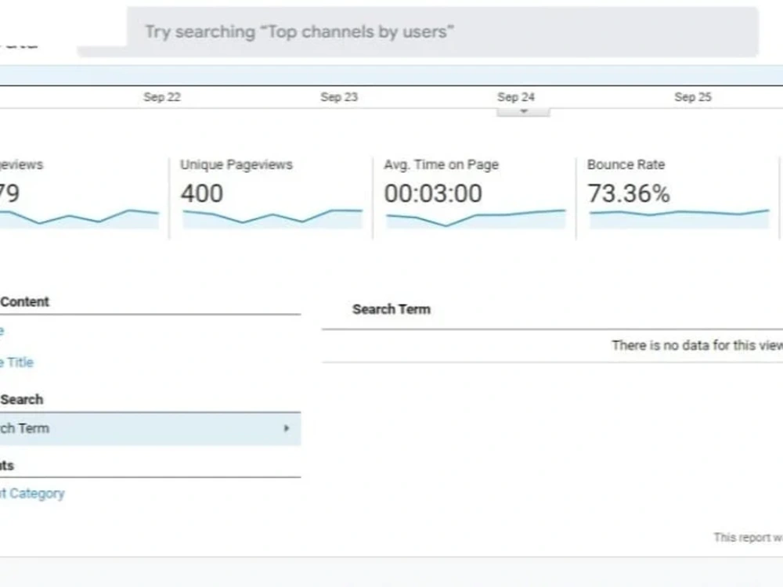
Task: Click the Pageviews sparkline chart
Action: pyautogui.click(x=79, y=218)
